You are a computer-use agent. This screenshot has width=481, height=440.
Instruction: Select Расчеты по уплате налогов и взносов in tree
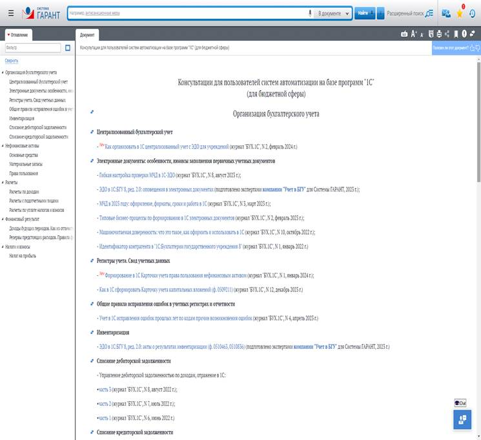[37, 210]
